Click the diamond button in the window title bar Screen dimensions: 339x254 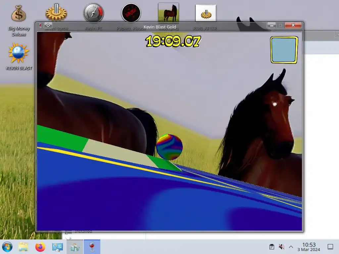coord(48,25)
